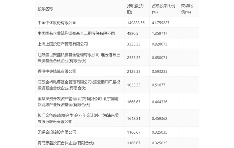Select 江苏金桥私募基金 连云港润洋股权 shareholder name
The image size is (234, 148).
click(79, 85)
